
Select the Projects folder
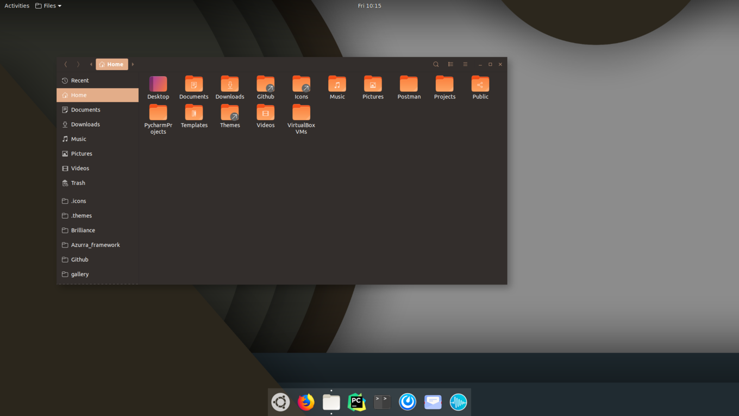[x=444, y=84]
